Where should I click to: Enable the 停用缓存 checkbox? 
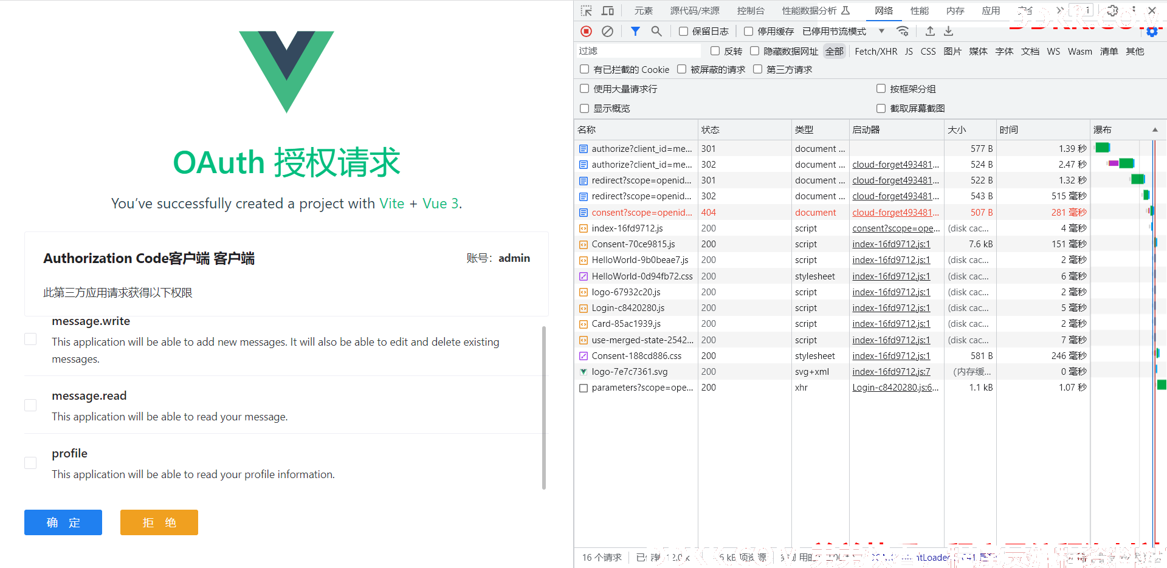pos(749,31)
